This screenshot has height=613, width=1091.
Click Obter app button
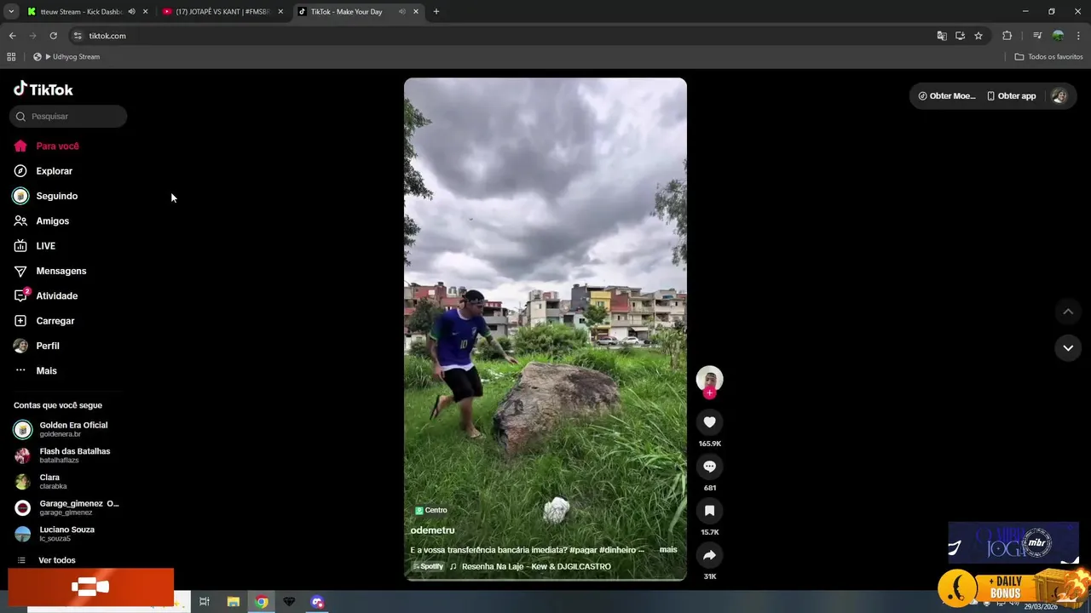click(x=1011, y=96)
